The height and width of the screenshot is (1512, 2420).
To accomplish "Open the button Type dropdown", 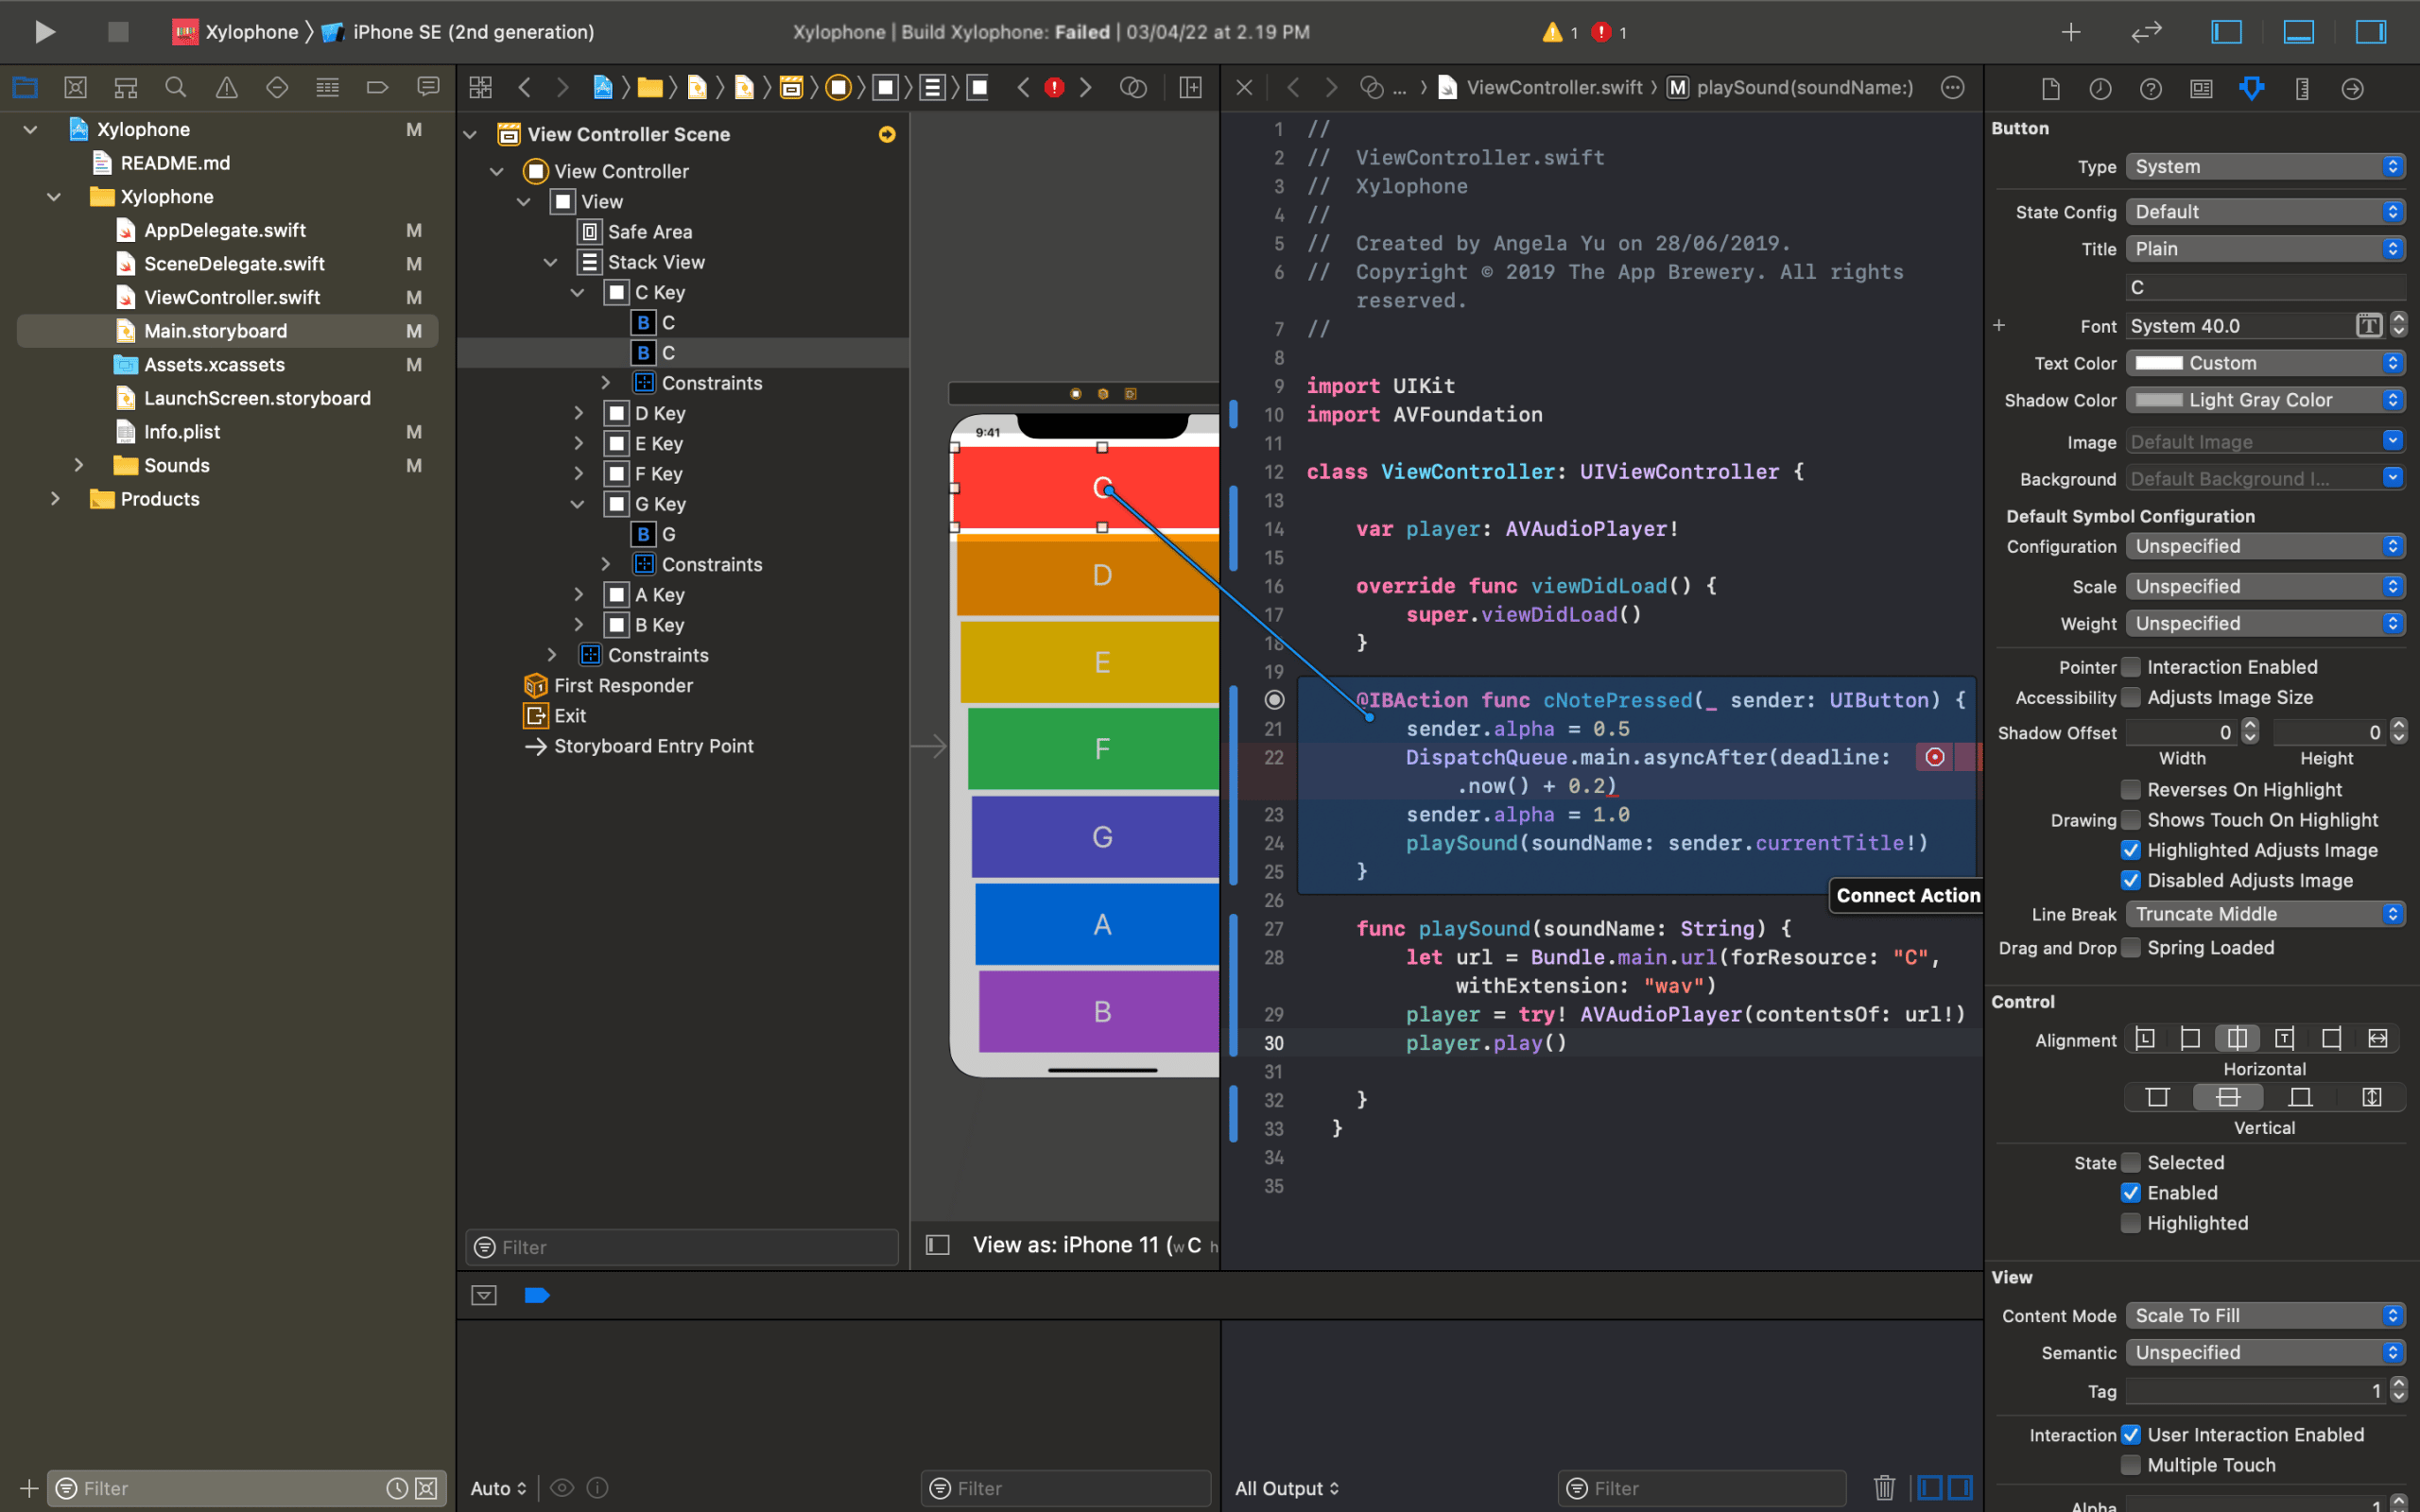I will tap(2264, 166).
